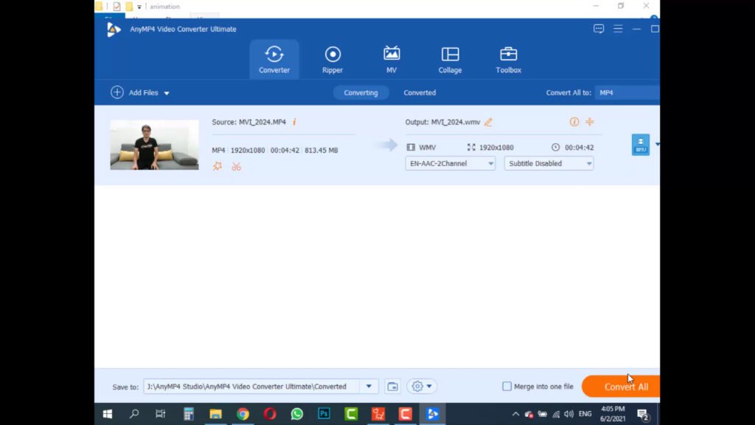Switch to the Ripper tab

pos(333,60)
